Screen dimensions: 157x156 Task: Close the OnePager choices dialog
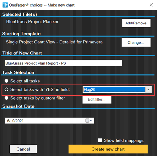click(x=151, y=5)
